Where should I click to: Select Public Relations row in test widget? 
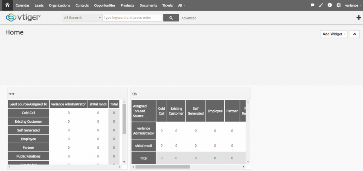(x=28, y=156)
